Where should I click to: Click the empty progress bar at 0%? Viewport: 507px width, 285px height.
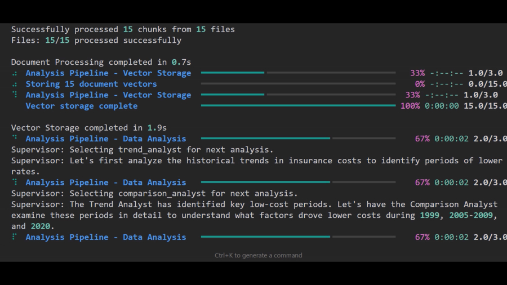298,84
